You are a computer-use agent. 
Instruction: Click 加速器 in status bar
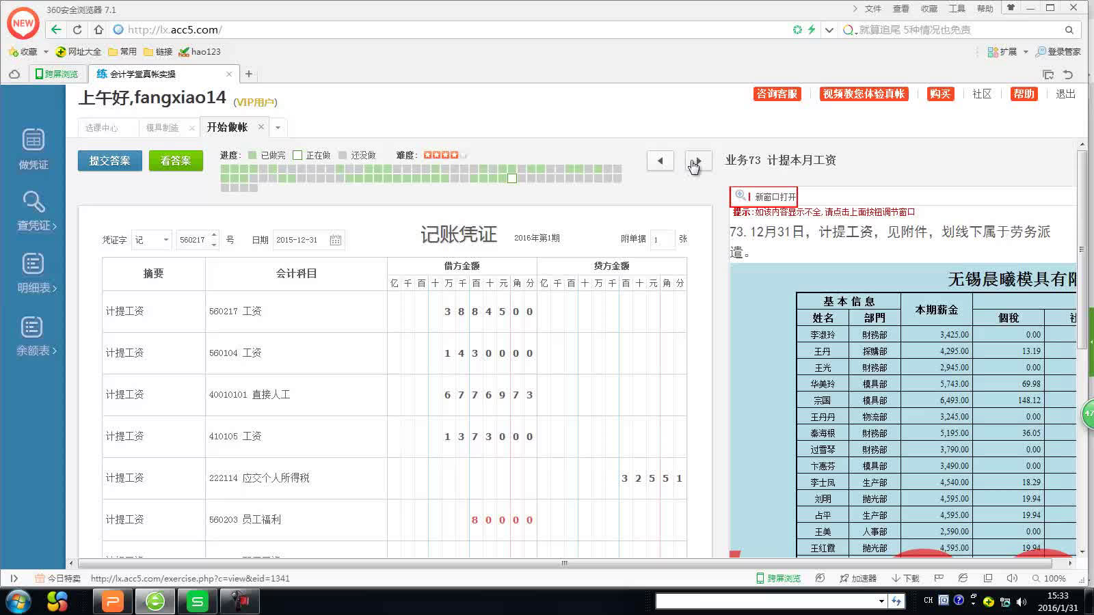[x=858, y=578]
